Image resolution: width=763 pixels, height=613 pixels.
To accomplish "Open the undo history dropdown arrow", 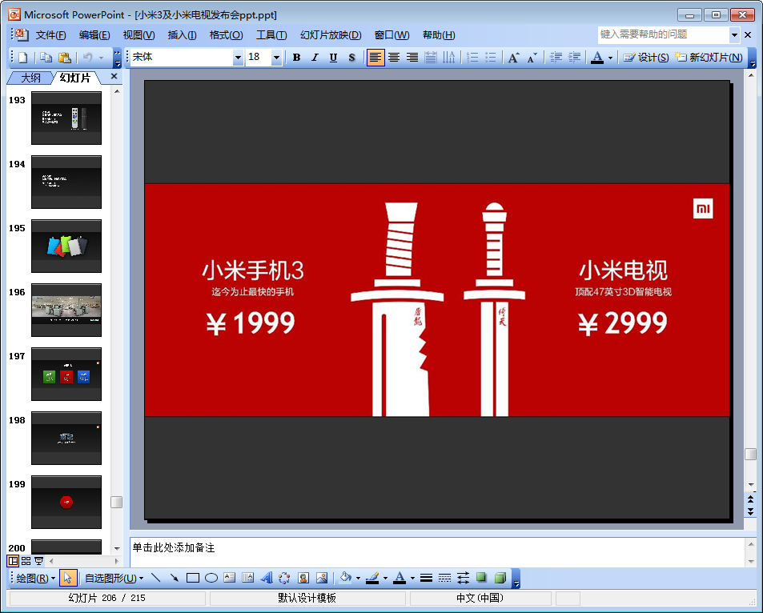I will tap(101, 58).
